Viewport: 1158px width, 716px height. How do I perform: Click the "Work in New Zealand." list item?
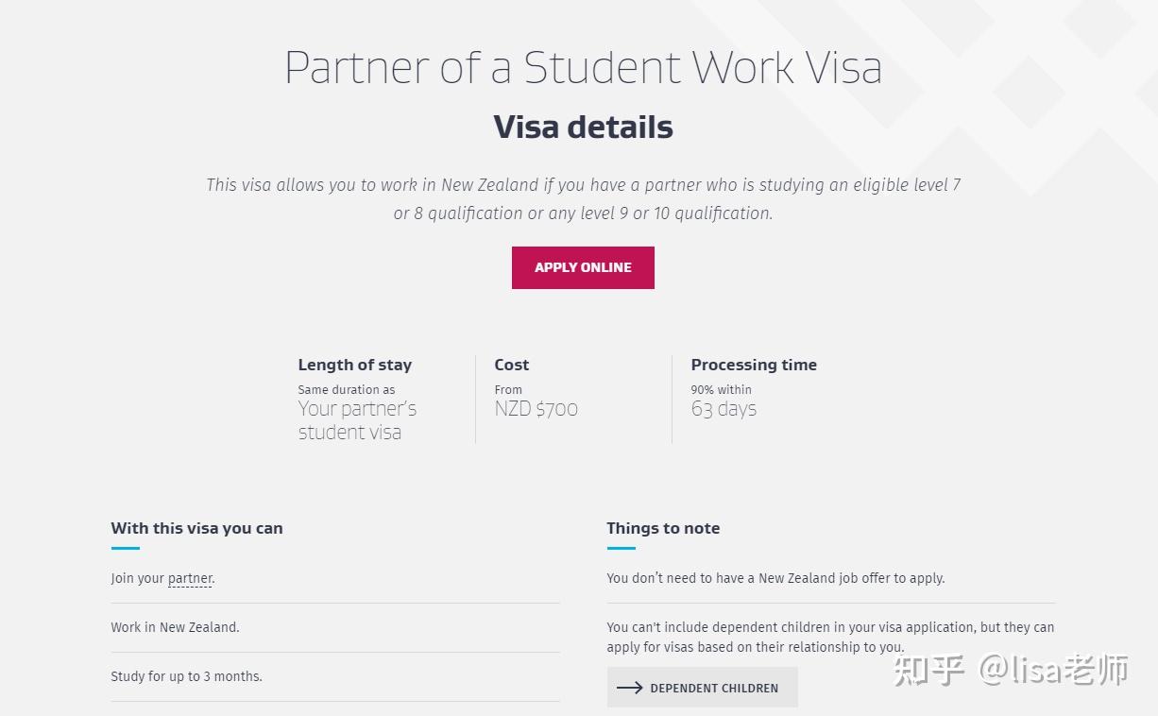pyautogui.click(x=175, y=627)
